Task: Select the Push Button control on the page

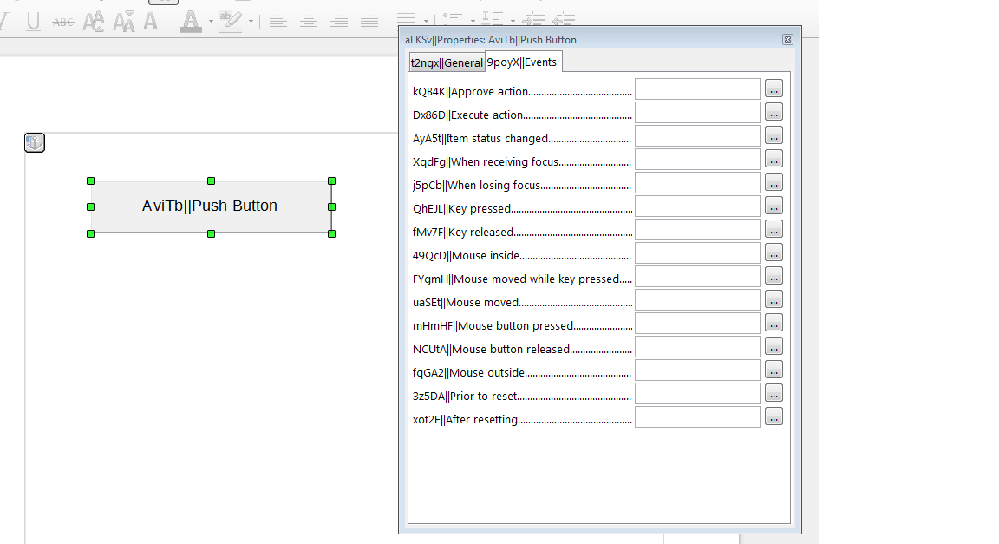Action: (x=211, y=206)
